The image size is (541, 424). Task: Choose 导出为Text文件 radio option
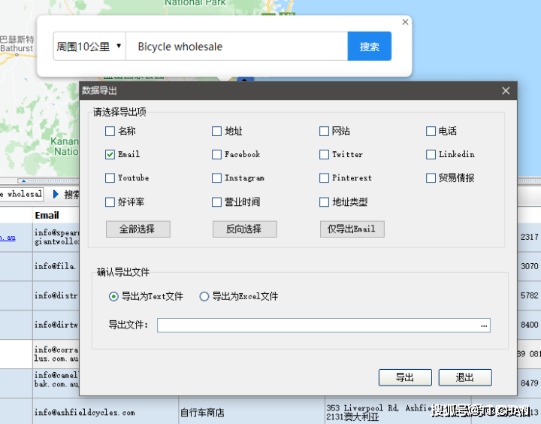(113, 296)
